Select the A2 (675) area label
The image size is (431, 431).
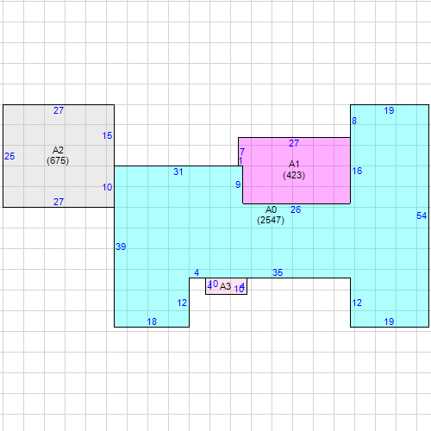pyautogui.click(x=58, y=155)
